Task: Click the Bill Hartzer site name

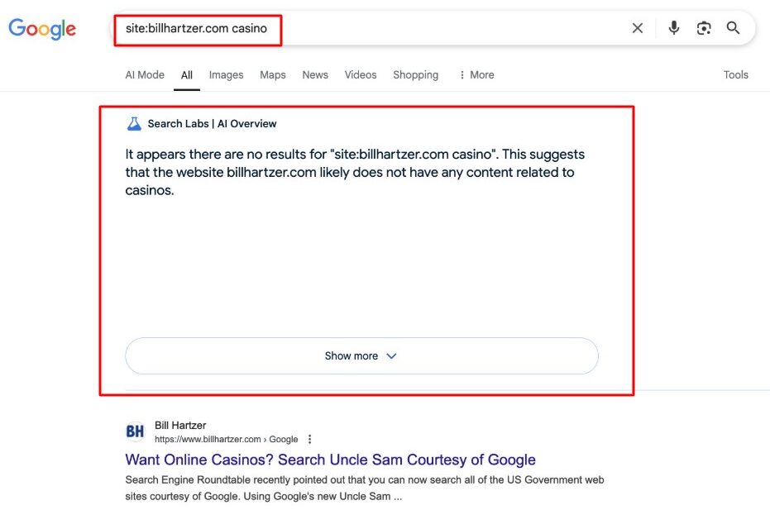Action: coord(180,425)
